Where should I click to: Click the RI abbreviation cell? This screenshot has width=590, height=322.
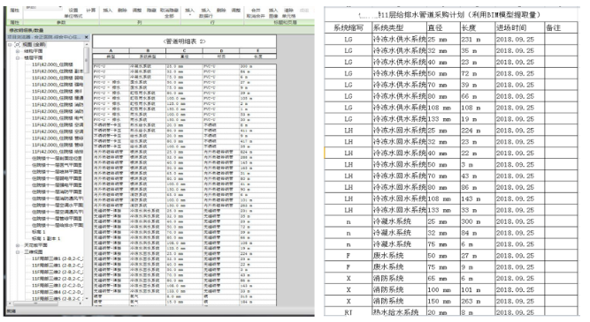(348, 312)
